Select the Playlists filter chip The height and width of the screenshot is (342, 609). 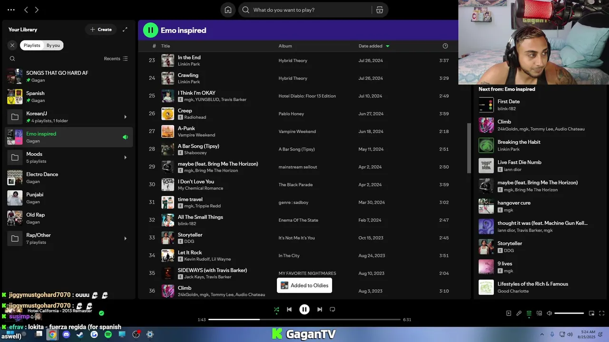[32, 45]
